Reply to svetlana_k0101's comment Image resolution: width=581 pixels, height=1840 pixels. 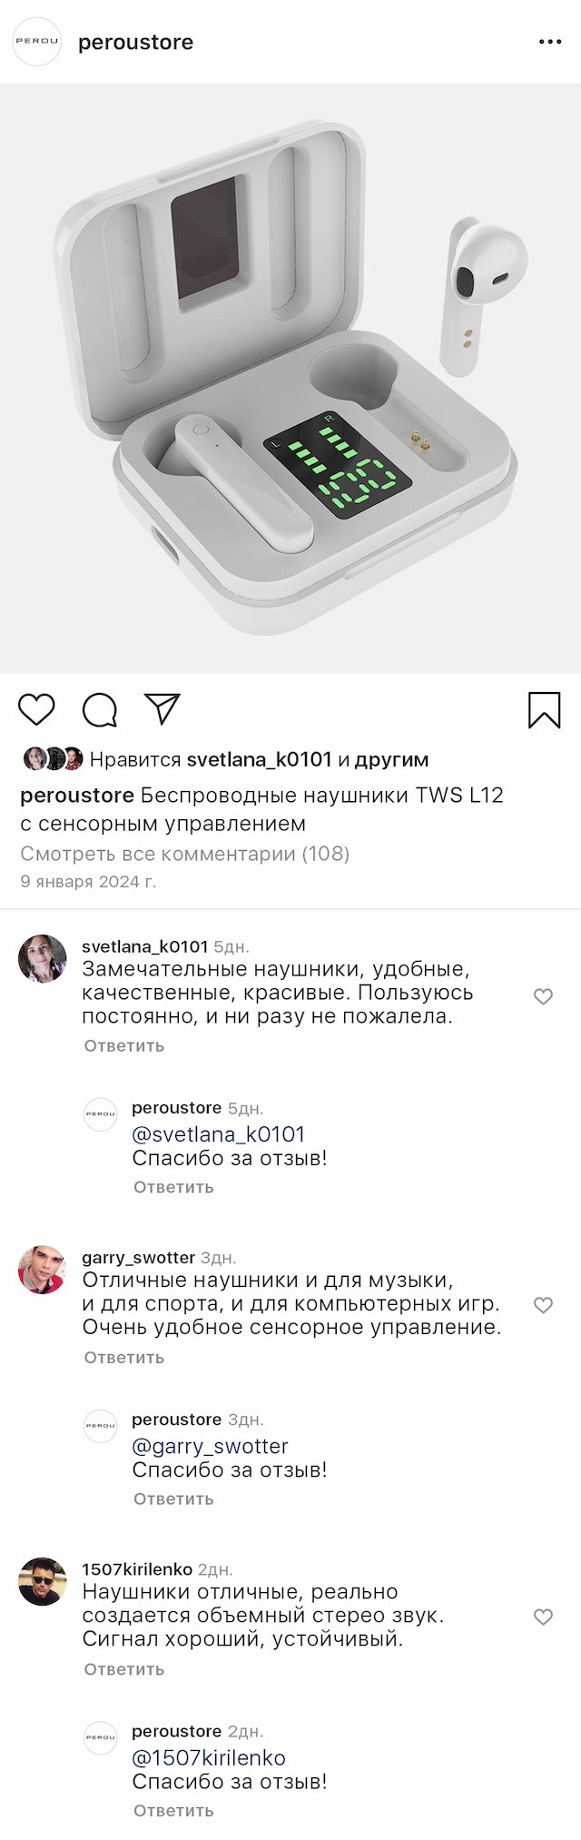(124, 1045)
